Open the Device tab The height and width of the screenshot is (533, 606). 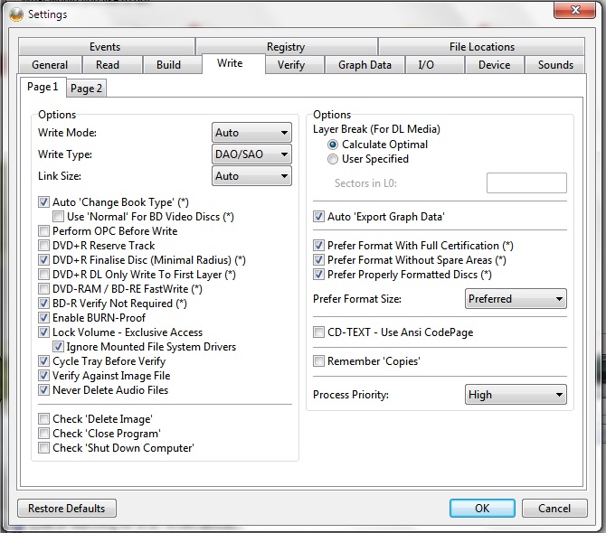coord(495,64)
